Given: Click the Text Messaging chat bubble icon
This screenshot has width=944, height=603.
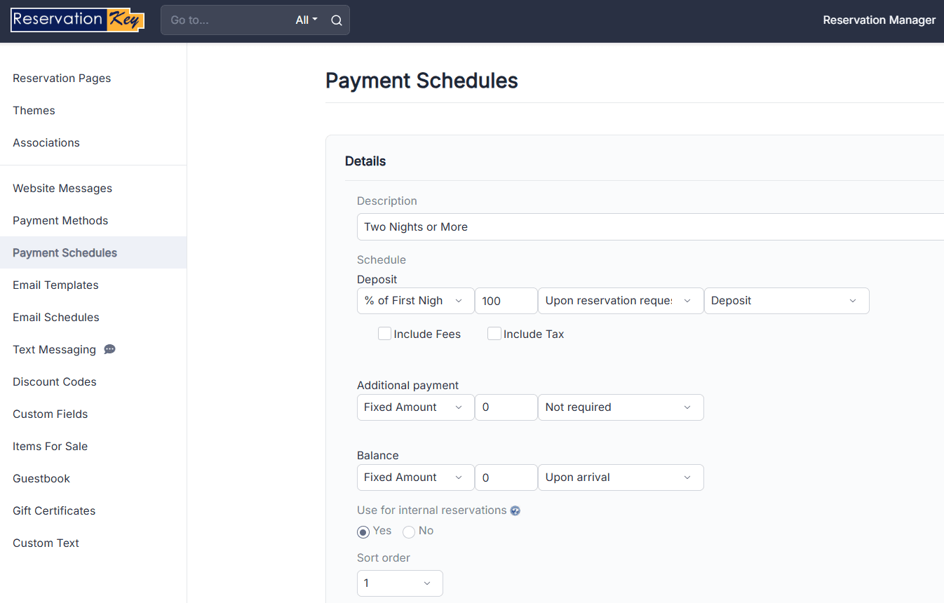Looking at the screenshot, I should pyautogui.click(x=109, y=348).
